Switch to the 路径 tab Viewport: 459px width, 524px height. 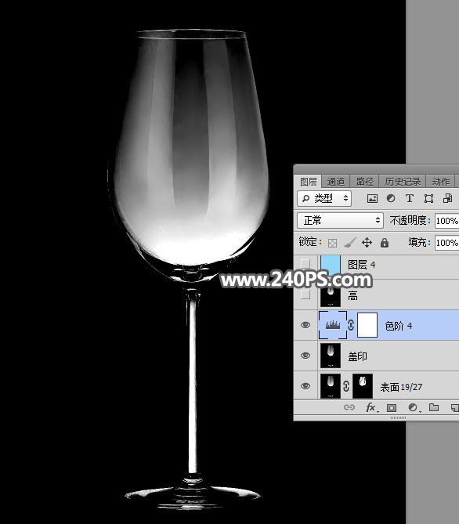pos(364,182)
